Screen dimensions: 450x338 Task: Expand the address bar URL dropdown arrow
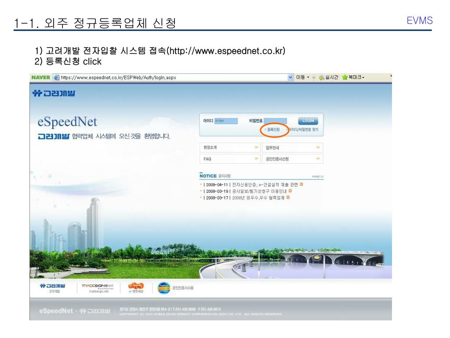[x=290, y=77]
